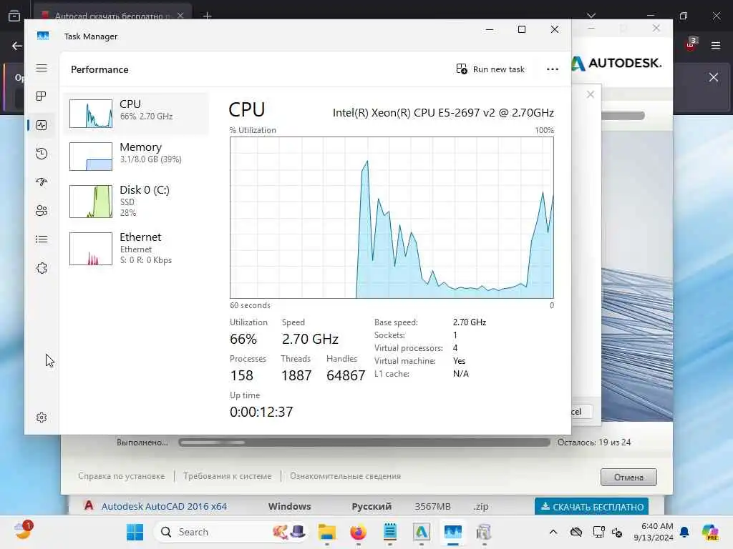Click the Memory mini graph thumbnail
The image size is (733, 549).
(x=91, y=157)
